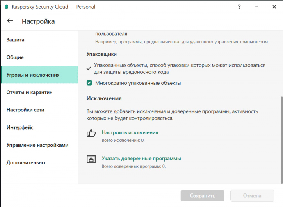Switch to the Интерфейс section
Viewport: 283px width, 207px height.
[20, 127]
